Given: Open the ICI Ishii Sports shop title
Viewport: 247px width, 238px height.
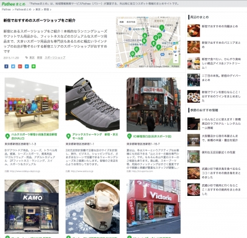Looking at the screenshot, I should pyautogui.click(x=152, y=137).
